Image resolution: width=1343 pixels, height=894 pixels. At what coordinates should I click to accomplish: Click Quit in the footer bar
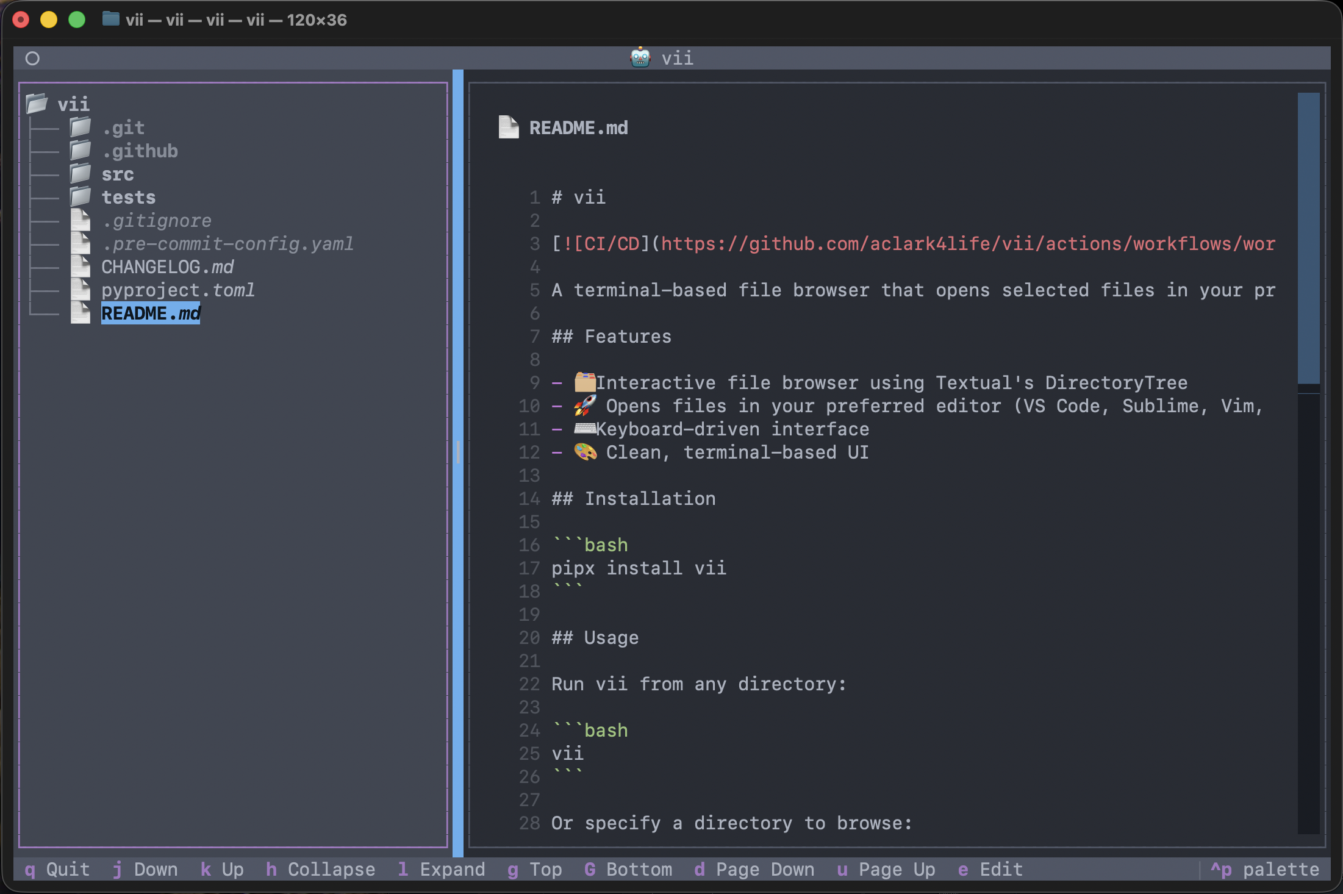coord(57,869)
